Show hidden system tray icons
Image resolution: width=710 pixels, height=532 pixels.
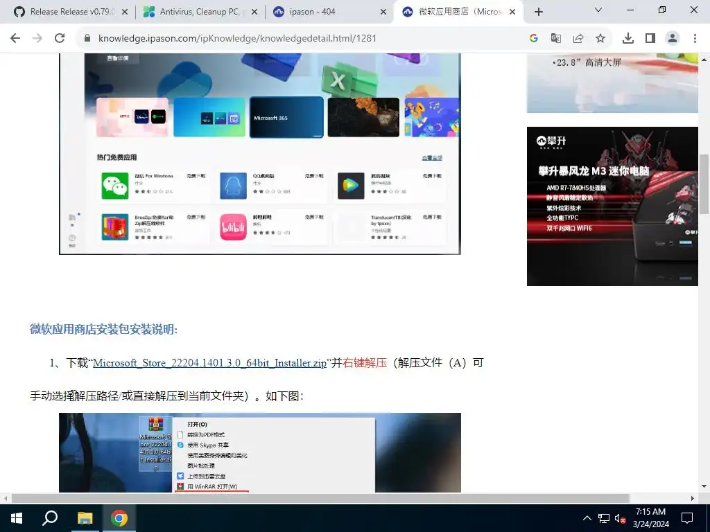point(587,518)
